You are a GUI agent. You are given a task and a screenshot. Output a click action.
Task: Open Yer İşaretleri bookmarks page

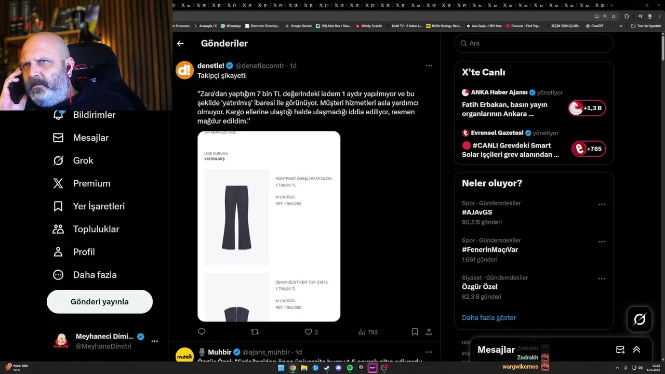[89, 206]
